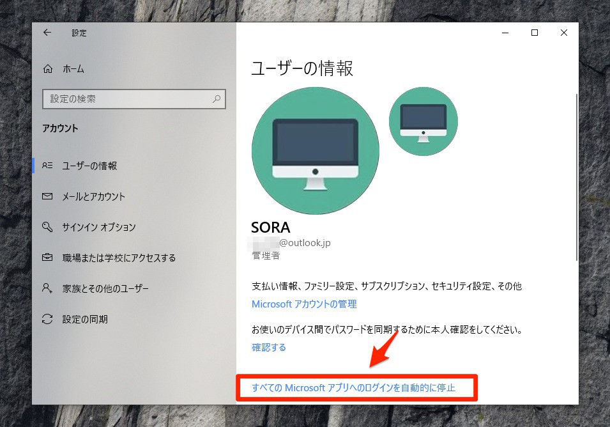Click the SORA user name text
Viewport: 610px width, 427px height.
point(271,228)
